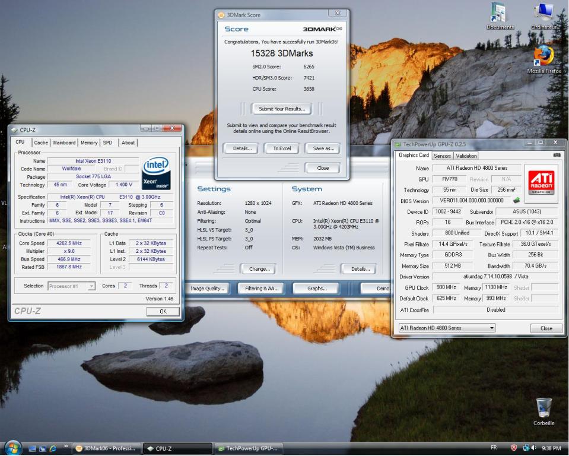The height and width of the screenshot is (456, 569).
Task: Open the SPD tab in CPU-Z
Action: coord(107,142)
